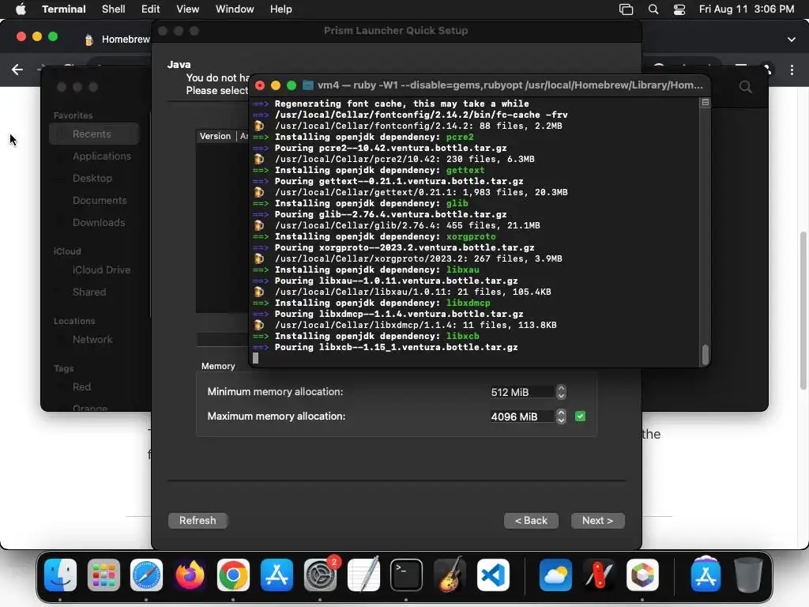
Task: Click green "xorgproto" dependency name in Terminal
Action: tap(471, 237)
